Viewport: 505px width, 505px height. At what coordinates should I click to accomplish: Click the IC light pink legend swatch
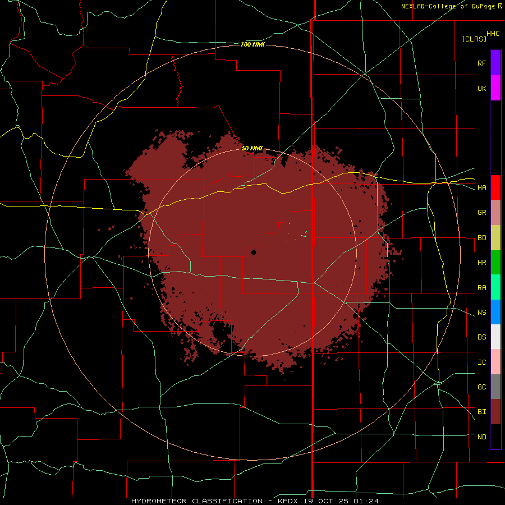coord(495,362)
